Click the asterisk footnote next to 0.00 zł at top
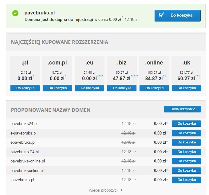Image resolution: width=209 pixels, height=195 pixels. (122, 18)
